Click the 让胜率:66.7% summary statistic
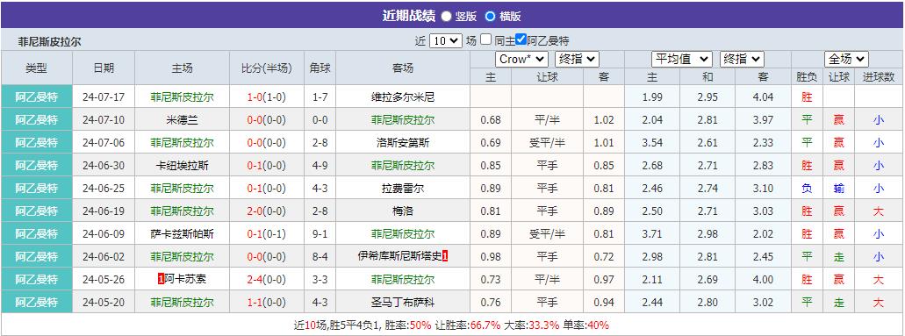This screenshot has width=905, height=336. [468, 325]
